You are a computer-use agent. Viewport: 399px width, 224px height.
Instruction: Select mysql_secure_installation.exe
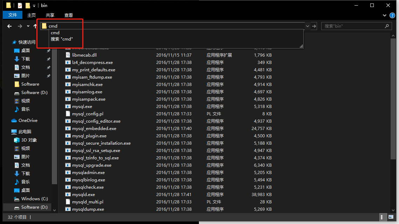coord(101,143)
